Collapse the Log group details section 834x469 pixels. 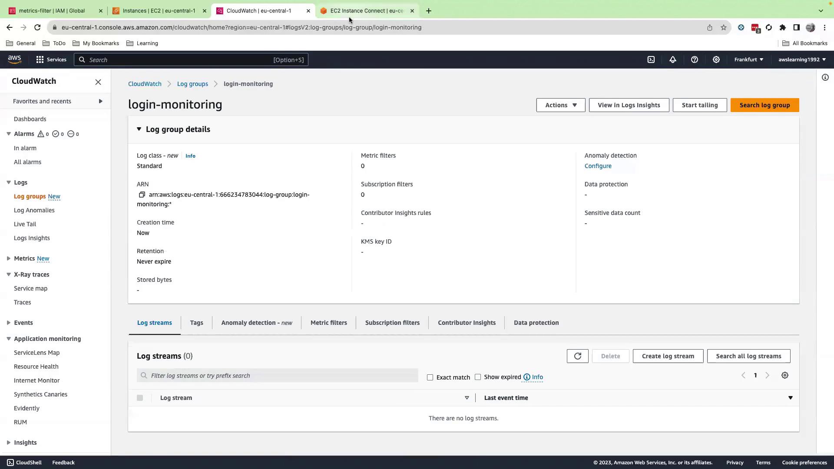point(139,129)
